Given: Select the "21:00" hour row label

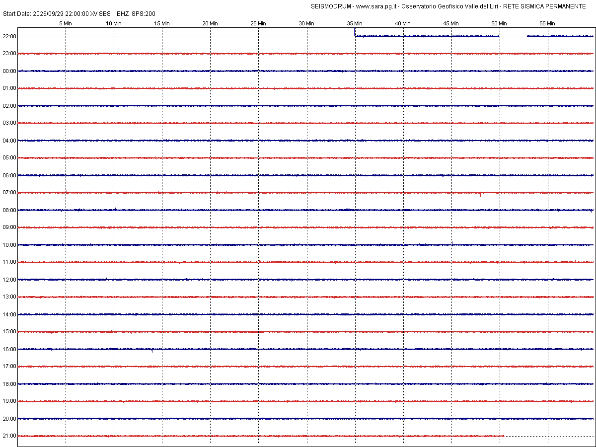Looking at the screenshot, I should tap(9, 436).
